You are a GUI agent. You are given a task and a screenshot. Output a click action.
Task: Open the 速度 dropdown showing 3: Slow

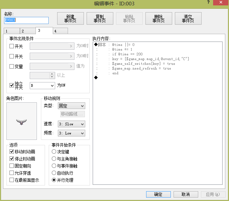click(x=71, y=124)
